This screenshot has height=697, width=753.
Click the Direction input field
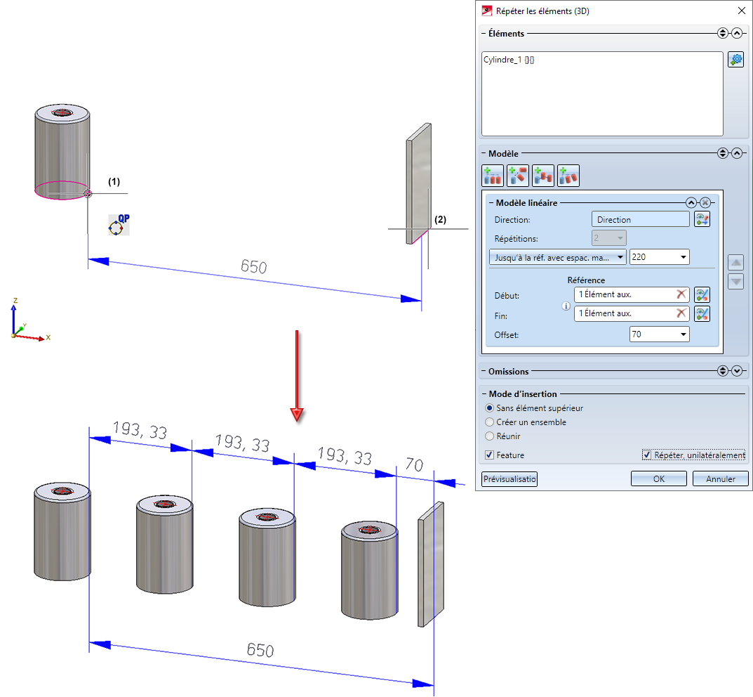coord(640,219)
